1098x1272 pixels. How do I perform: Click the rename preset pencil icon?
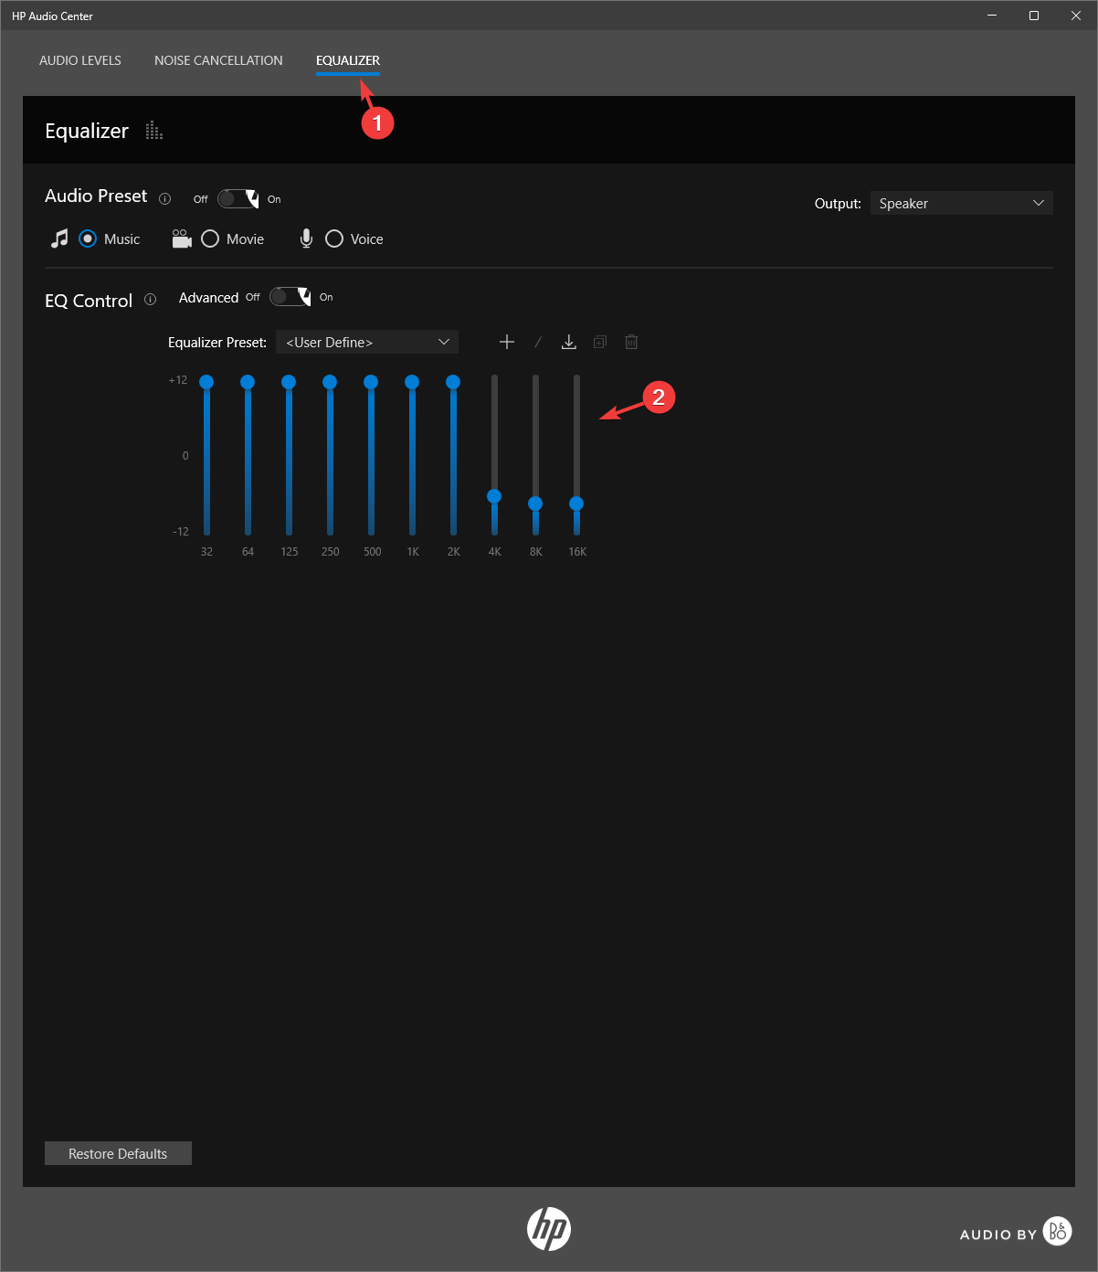[538, 342]
